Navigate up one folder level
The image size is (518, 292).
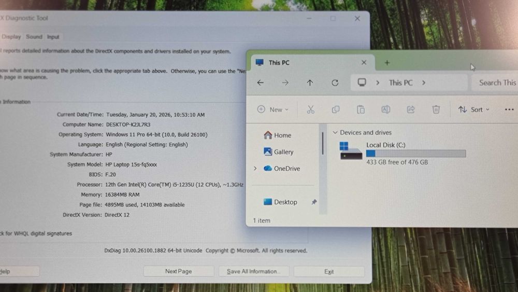pyautogui.click(x=310, y=82)
